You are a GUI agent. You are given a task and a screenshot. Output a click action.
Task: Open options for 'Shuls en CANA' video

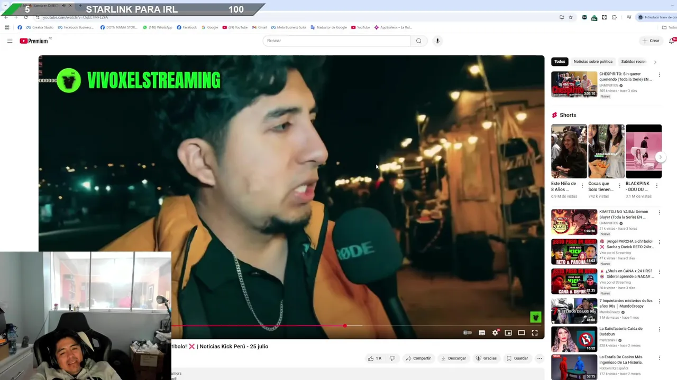coord(659,272)
